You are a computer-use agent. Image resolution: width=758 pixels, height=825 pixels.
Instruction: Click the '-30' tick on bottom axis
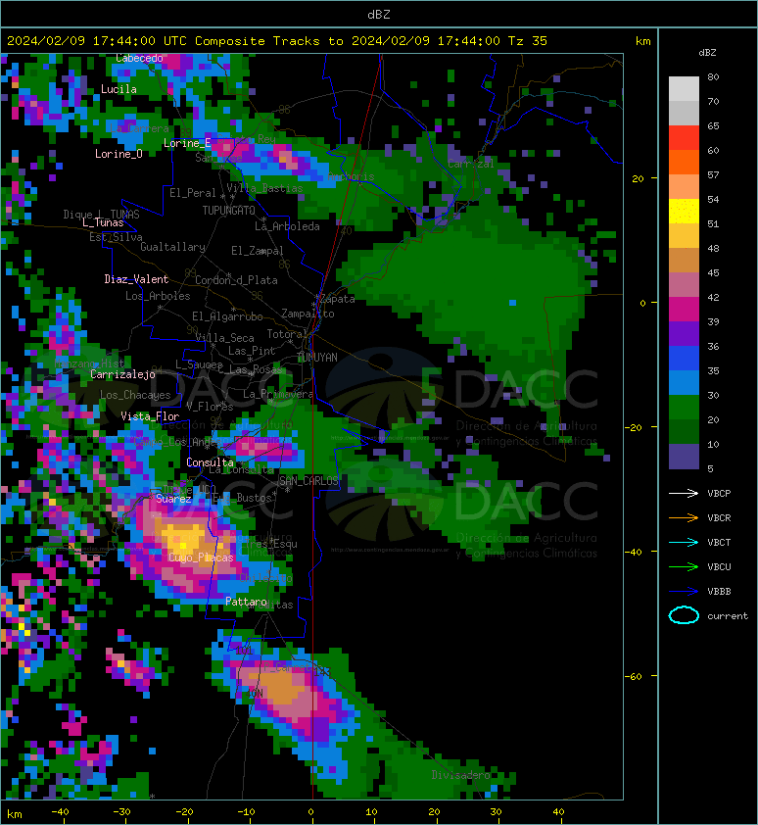122,812
